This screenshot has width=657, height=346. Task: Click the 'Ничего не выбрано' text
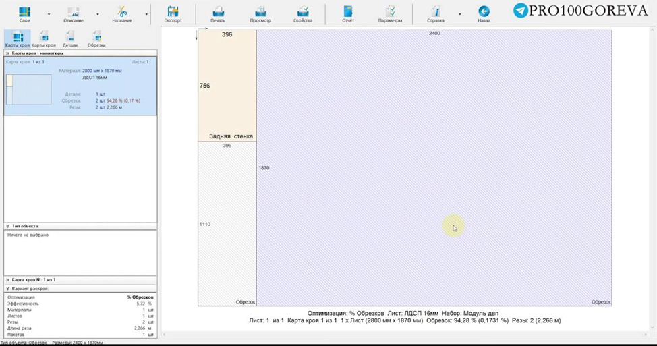pos(28,235)
